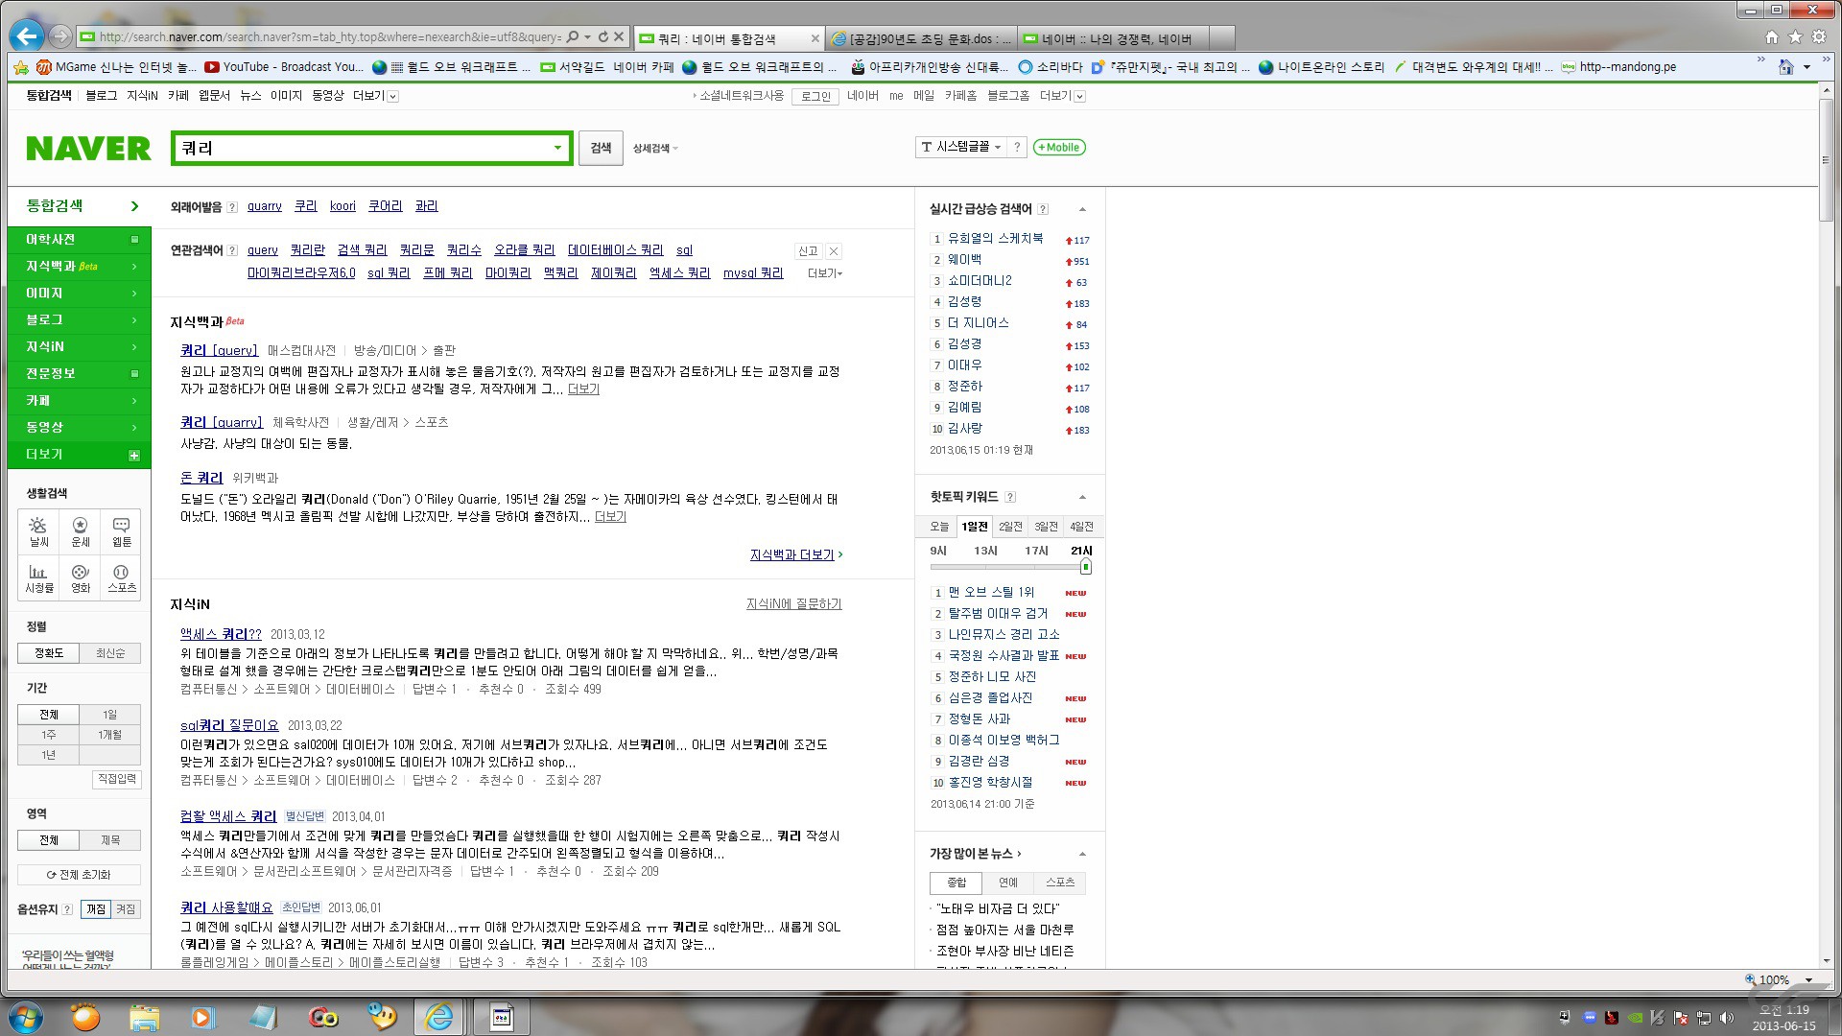Viewport: 1842px width, 1036px height.
Task: Collapse 실시간 급상승 검색어 panel
Action: pos(1082,209)
